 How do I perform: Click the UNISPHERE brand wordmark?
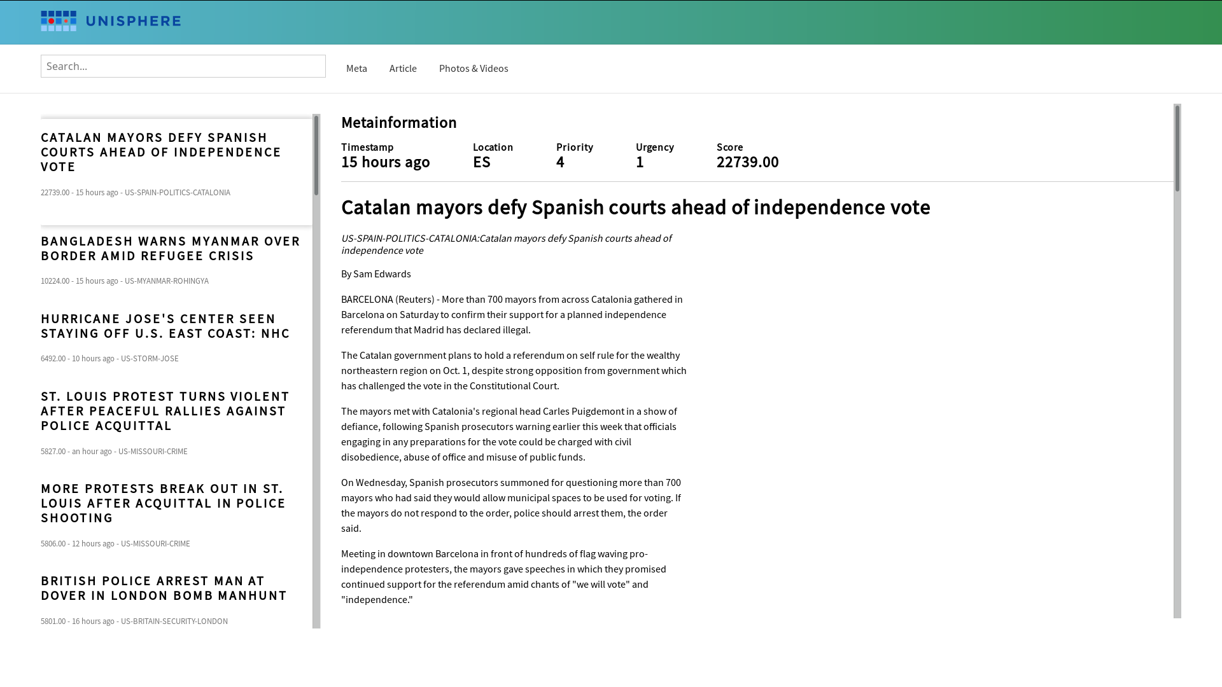(133, 22)
